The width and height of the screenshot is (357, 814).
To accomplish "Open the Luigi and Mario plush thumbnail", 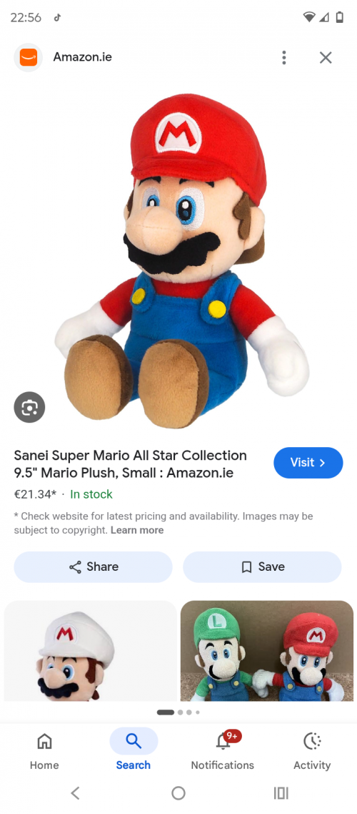I will [267, 651].
